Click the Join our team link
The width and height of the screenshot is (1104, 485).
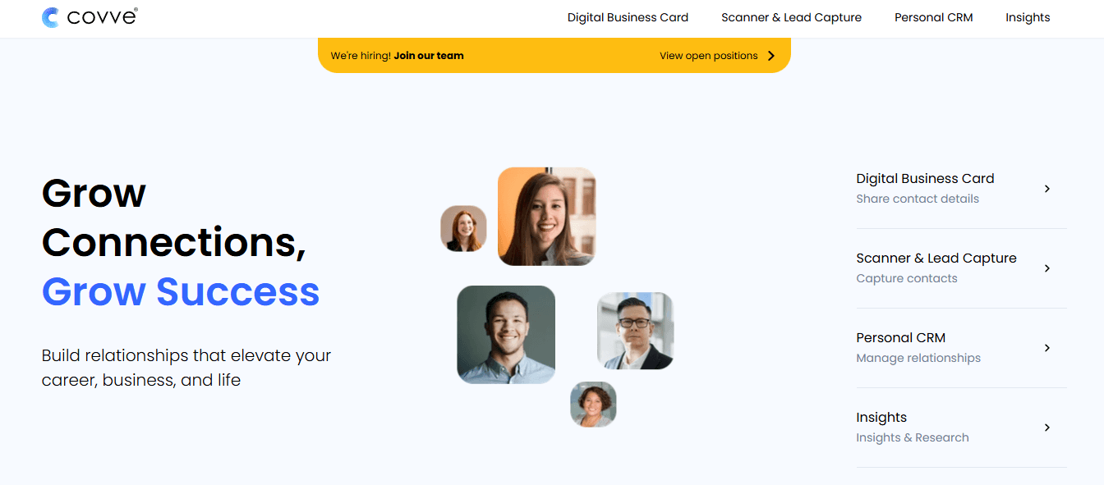(x=429, y=56)
